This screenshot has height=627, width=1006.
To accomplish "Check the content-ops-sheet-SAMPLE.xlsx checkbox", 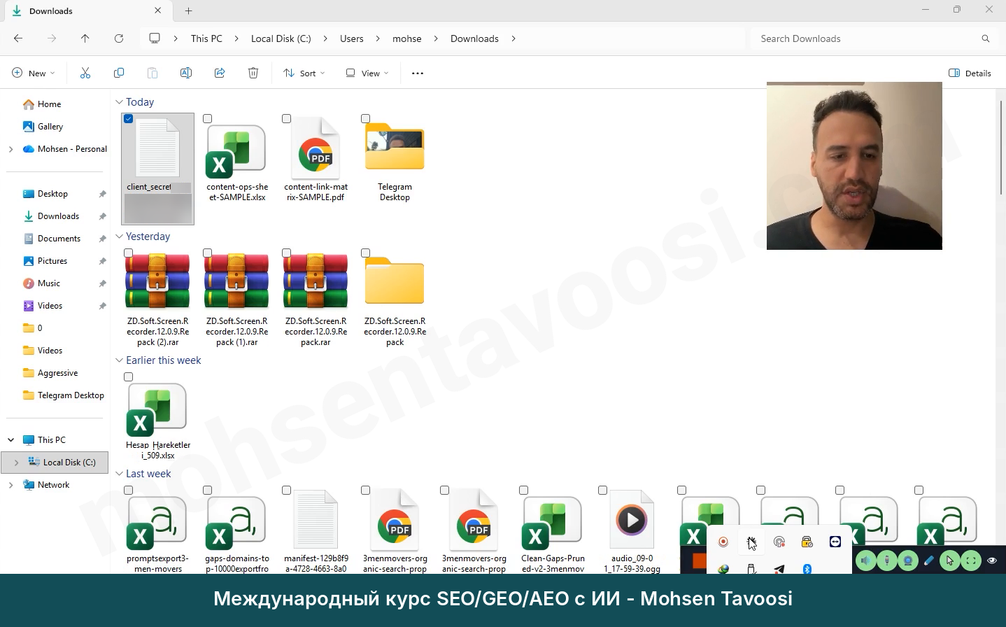I will coord(207,119).
